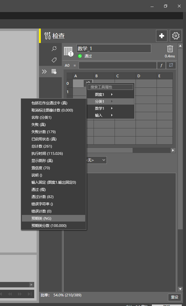186x306 pixels.
Task: Open the settings gear icon
Action: (x=176, y=36)
